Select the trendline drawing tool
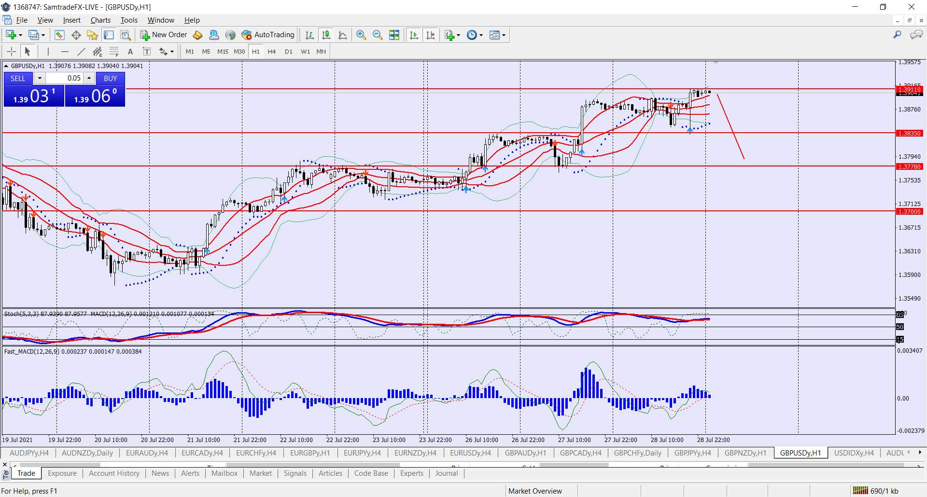Screen dimensions: 927x497 [x=81, y=52]
